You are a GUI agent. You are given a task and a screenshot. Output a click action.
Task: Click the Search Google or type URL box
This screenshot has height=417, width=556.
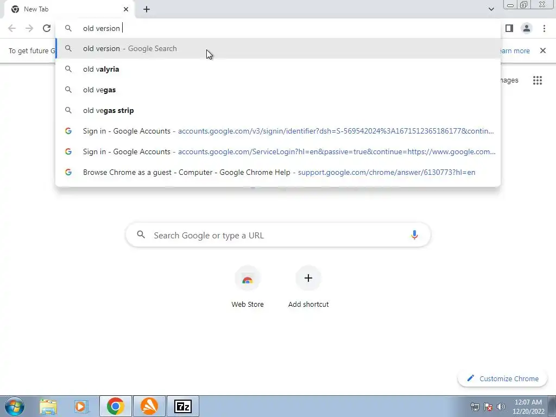click(x=278, y=235)
